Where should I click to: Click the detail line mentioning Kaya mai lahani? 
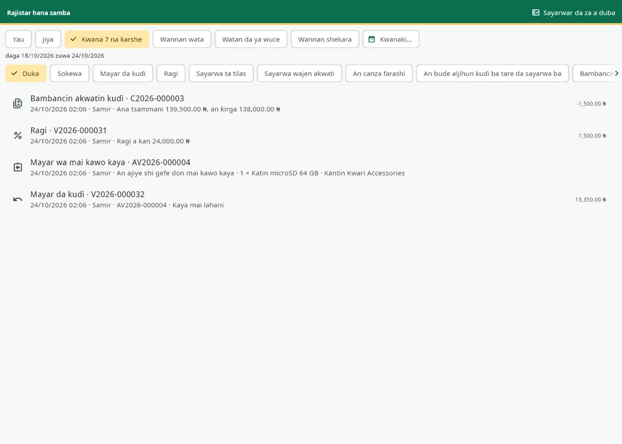tap(127, 205)
